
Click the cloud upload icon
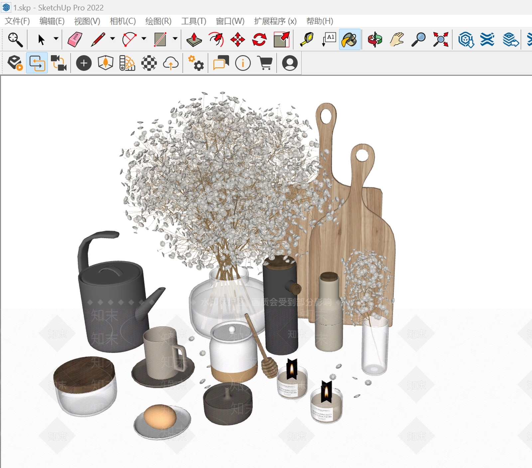coord(171,63)
